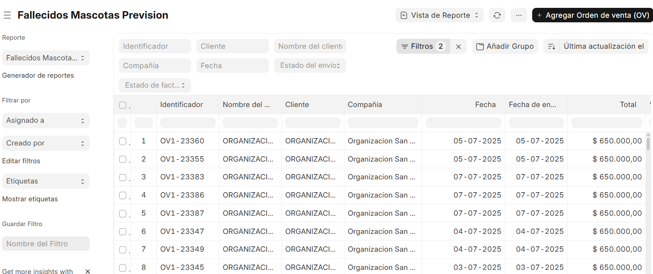Check the row for OV1-23349

click(x=122, y=250)
